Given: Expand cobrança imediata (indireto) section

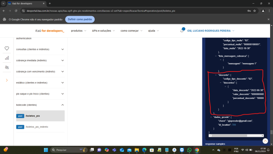Looking at the screenshot, I should click(40, 61).
